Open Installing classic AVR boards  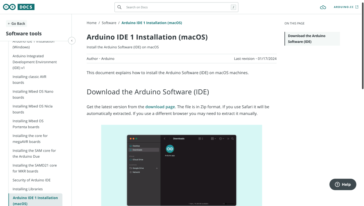30,79
